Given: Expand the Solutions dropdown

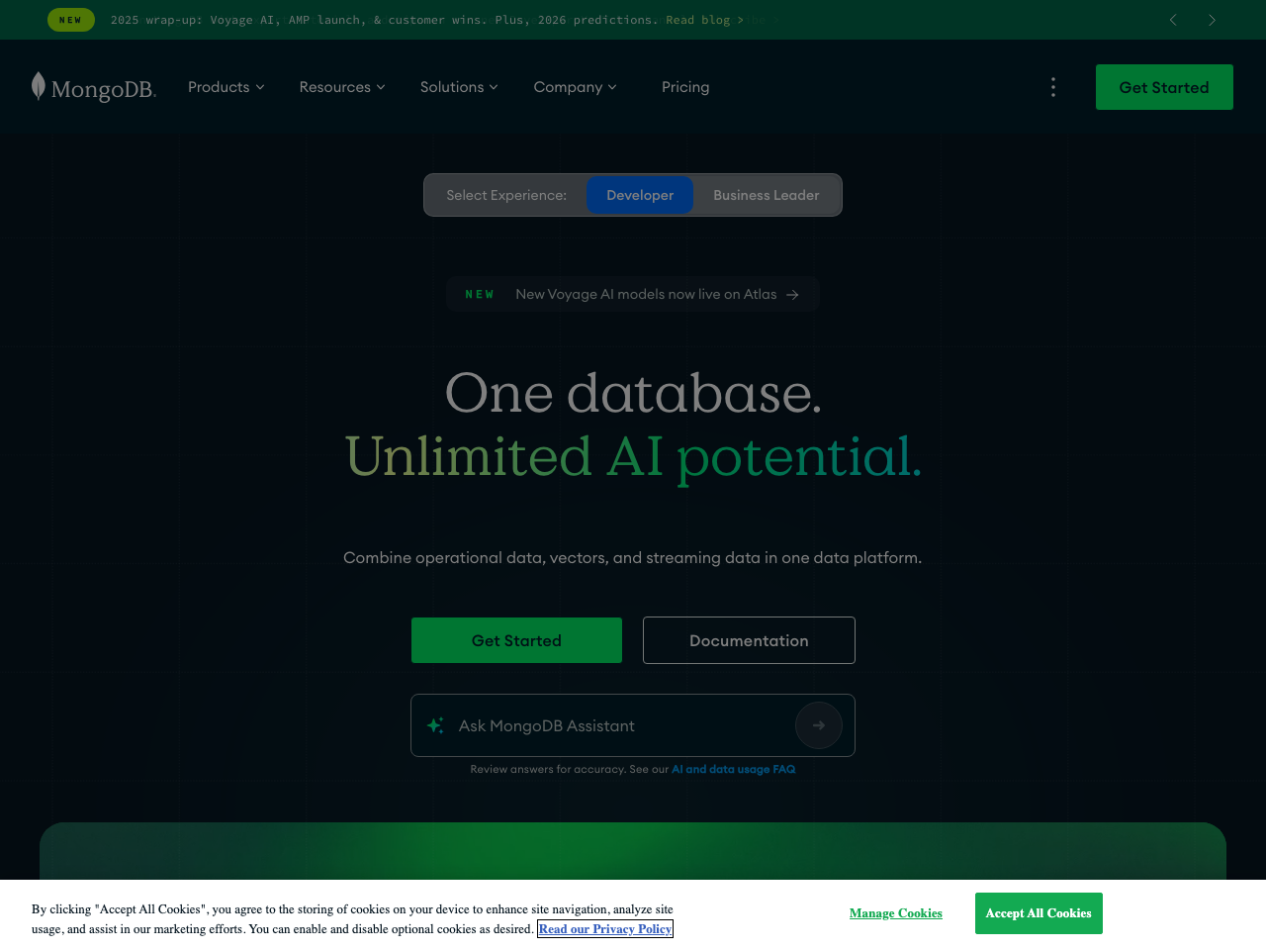Looking at the screenshot, I should pyautogui.click(x=459, y=87).
